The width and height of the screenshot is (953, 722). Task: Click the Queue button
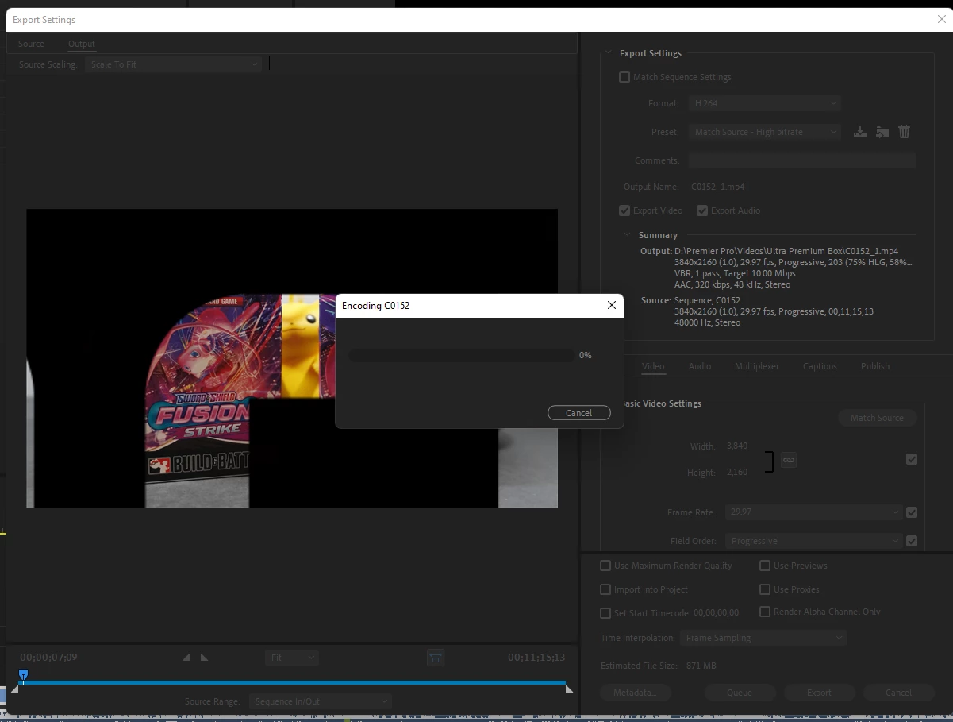pos(740,693)
